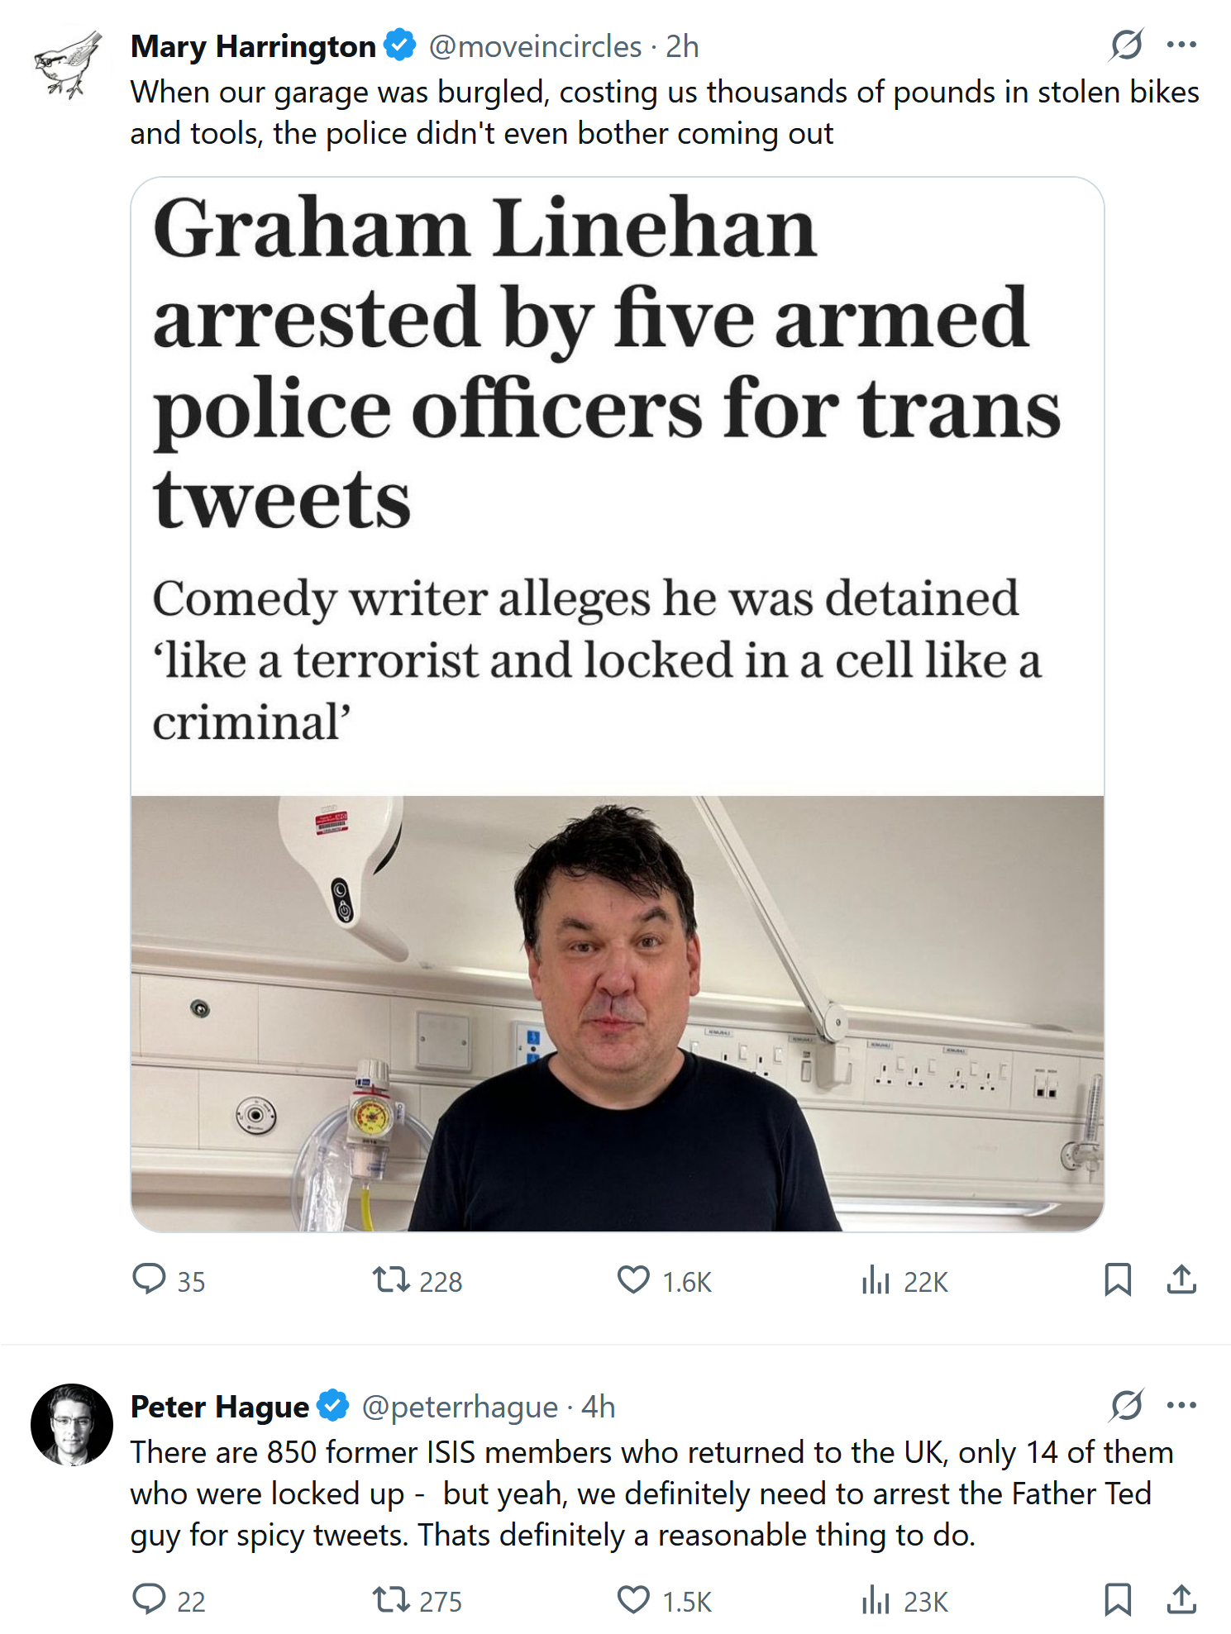Viewport: 1231px width, 1634px height.
Task: Open the Graham Linehan article screenshot image
Action: (617, 704)
